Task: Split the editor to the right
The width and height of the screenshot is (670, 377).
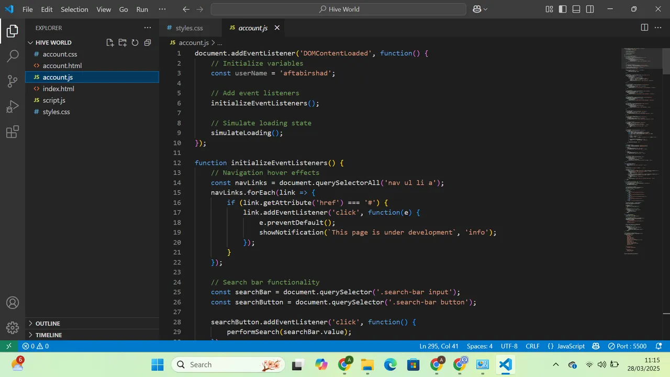Action: pyautogui.click(x=645, y=28)
